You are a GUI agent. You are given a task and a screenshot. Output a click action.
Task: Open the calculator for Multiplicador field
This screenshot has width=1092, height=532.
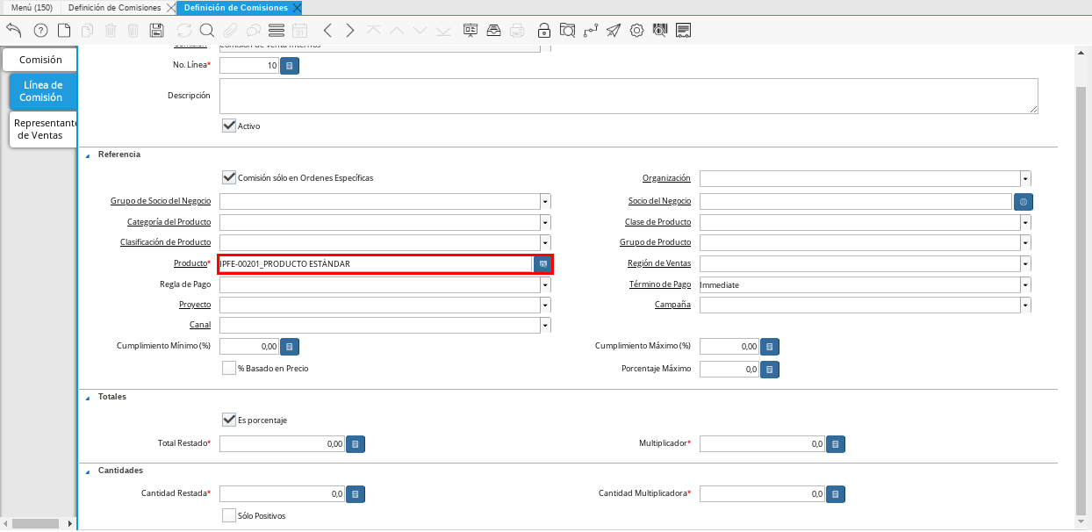point(836,444)
